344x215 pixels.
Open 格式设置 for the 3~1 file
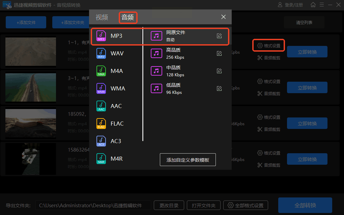click(x=269, y=81)
